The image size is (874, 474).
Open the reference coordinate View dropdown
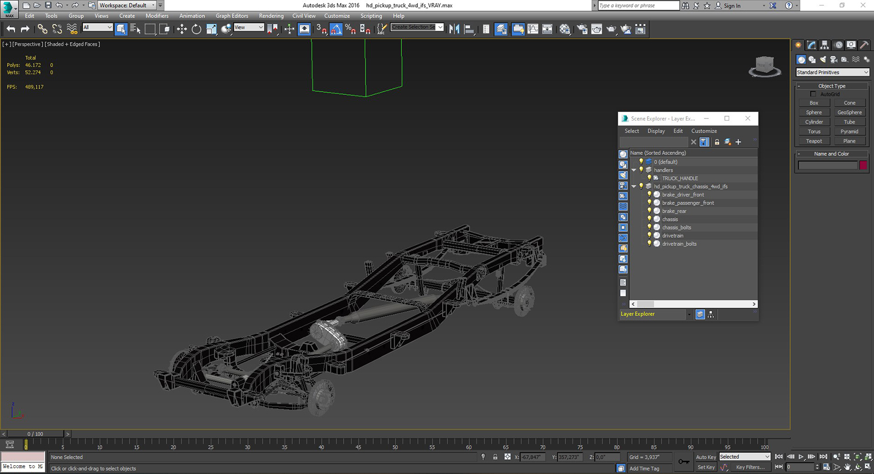249,27
